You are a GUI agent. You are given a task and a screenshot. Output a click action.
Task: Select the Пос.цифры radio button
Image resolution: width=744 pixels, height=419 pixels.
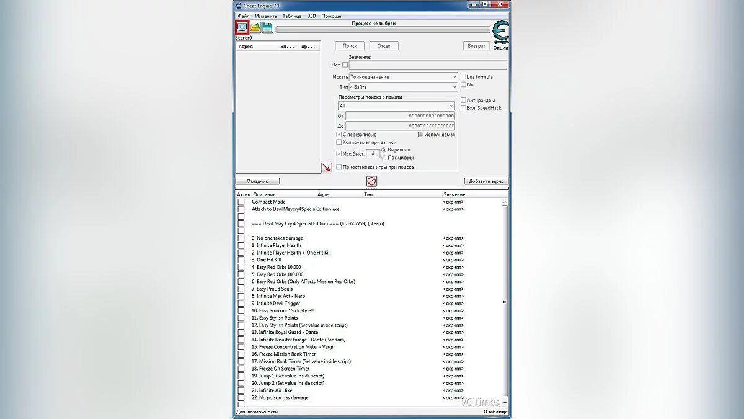384,157
